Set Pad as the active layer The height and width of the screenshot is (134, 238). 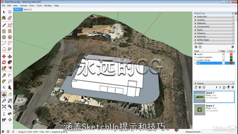click(195, 63)
